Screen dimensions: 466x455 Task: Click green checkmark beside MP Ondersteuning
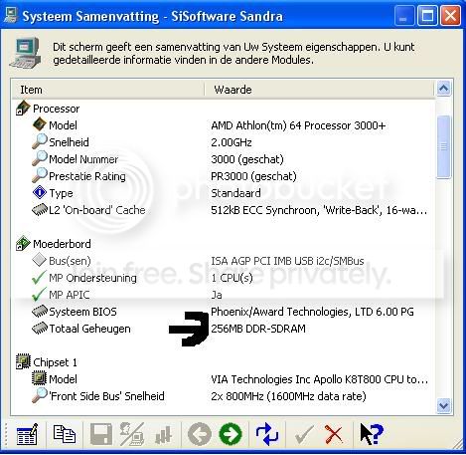point(39,277)
